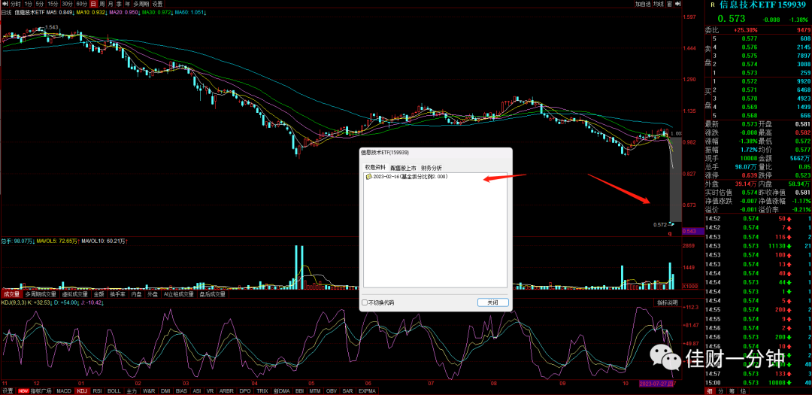Switch indicator to DMA
The width and height of the screenshot is (812, 395).
click(283, 390)
